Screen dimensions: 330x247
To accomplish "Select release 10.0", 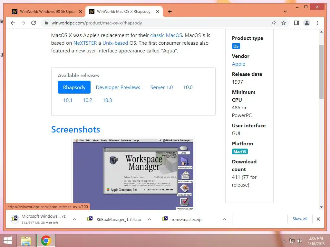I will pyautogui.click(x=188, y=87).
